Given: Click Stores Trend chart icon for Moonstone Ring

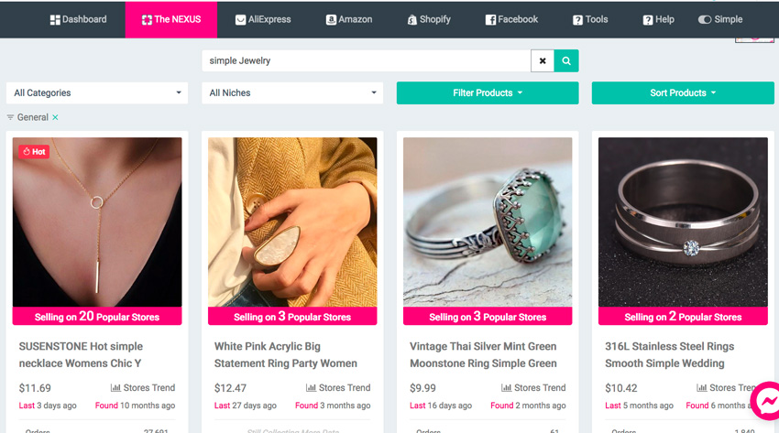Looking at the screenshot, I should (507, 388).
